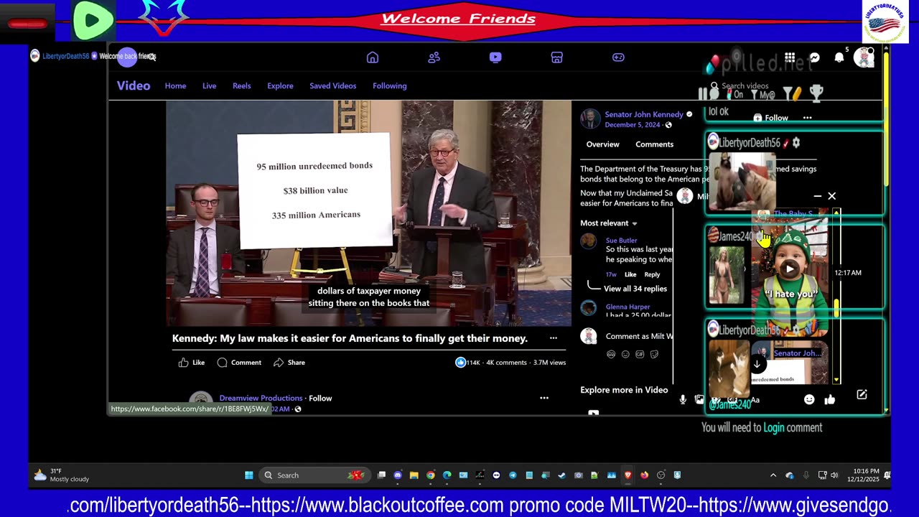Select Home in the Video menu
Viewport: 919px width, 517px height.
tap(175, 85)
